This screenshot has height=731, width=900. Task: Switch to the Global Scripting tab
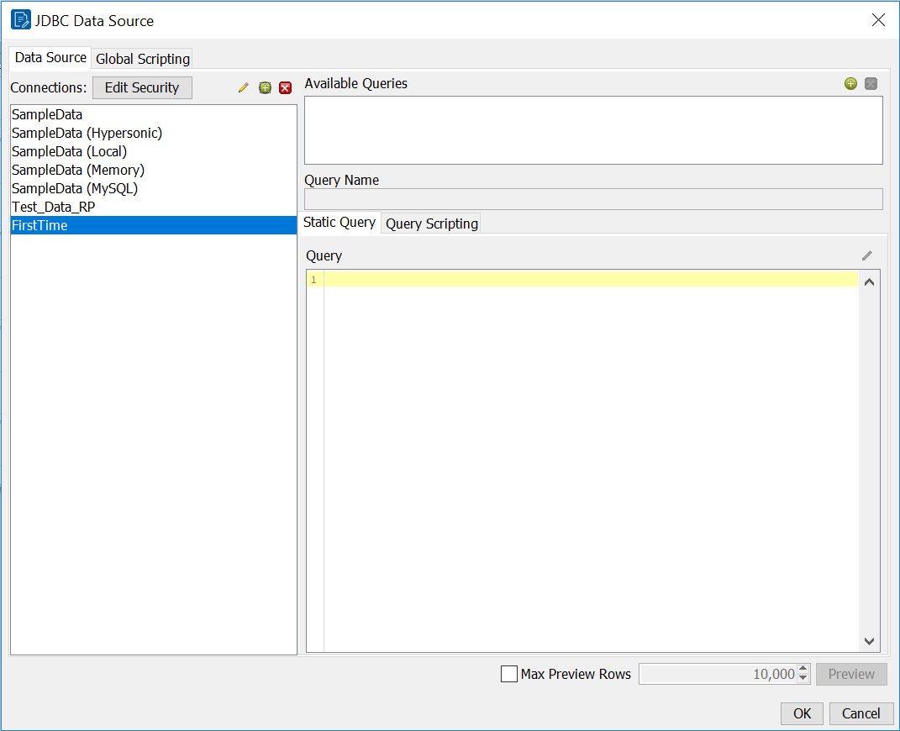click(141, 59)
